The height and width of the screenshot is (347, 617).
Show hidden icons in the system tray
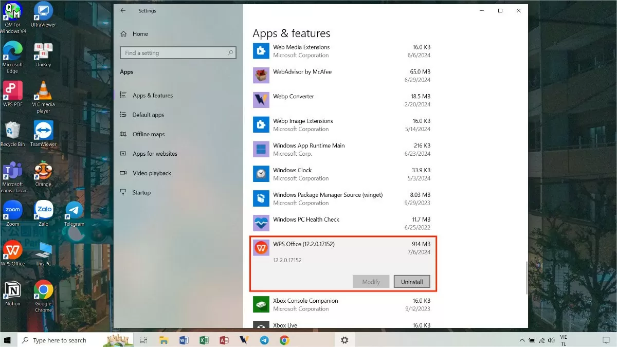pyautogui.click(x=522, y=340)
